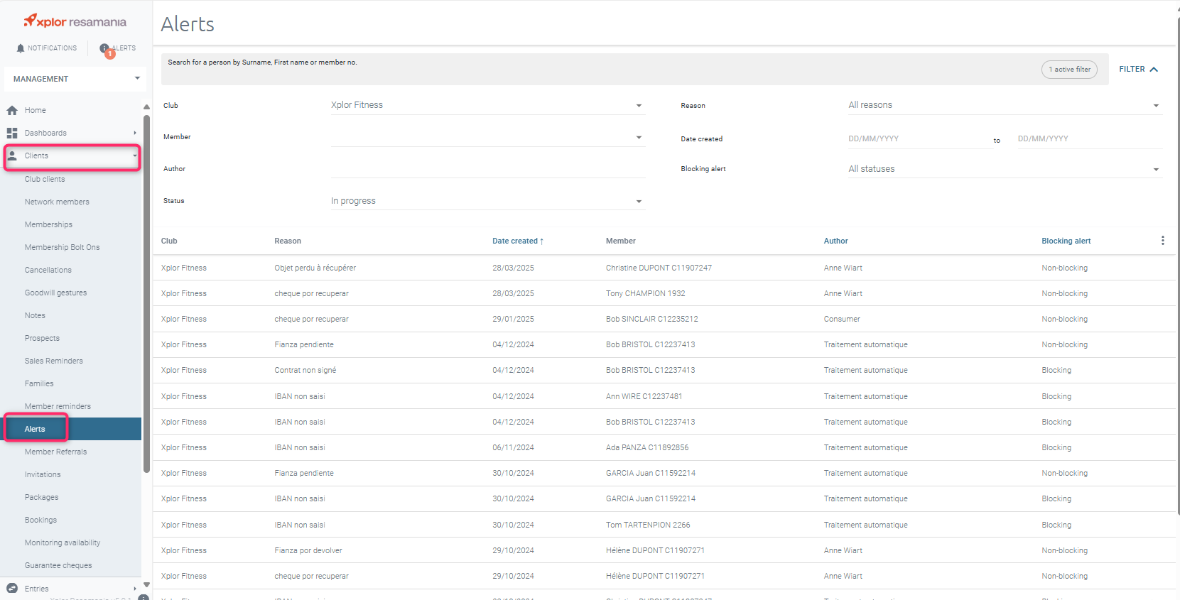
Task: Click the Clients person icon
Action: click(12, 156)
